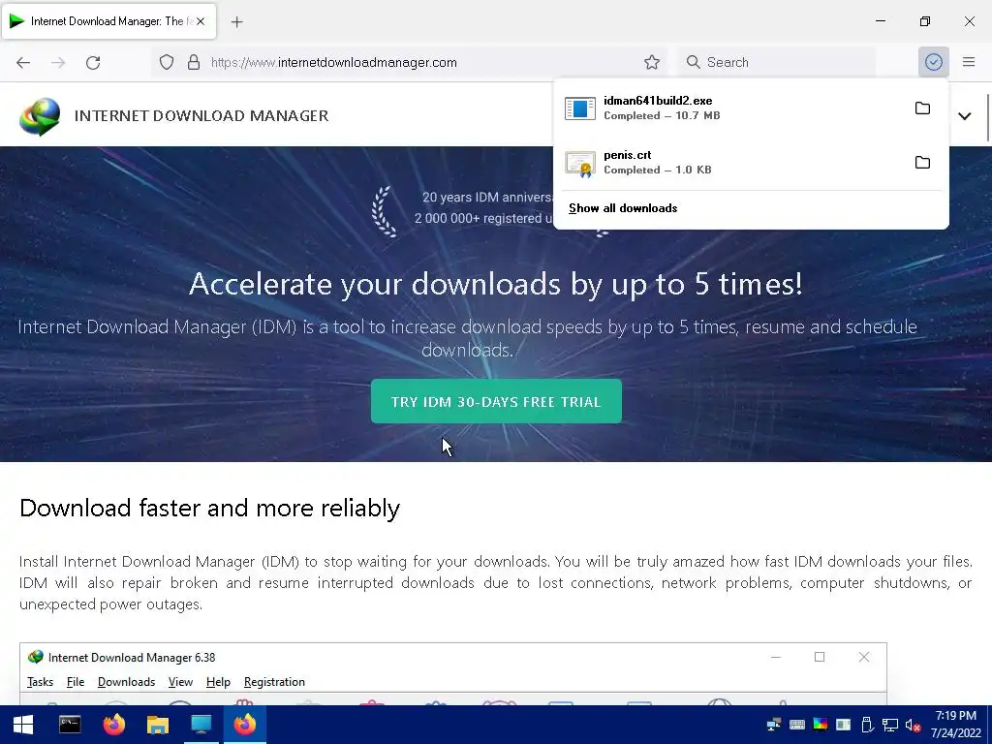
Task: Open the Windows Start menu
Action: [x=23, y=725]
